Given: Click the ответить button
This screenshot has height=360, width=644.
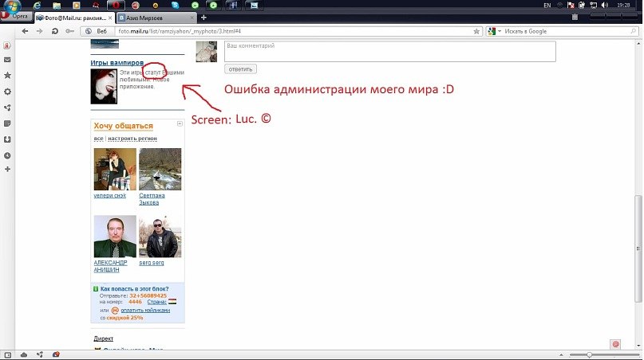Looking at the screenshot, I should (240, 69).
